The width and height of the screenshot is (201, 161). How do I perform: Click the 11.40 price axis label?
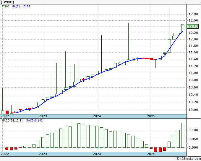(x=193, y=59)
